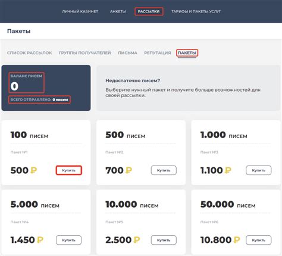Click the 700 ₽ price

pyautogui.click(x=118, y=170)
